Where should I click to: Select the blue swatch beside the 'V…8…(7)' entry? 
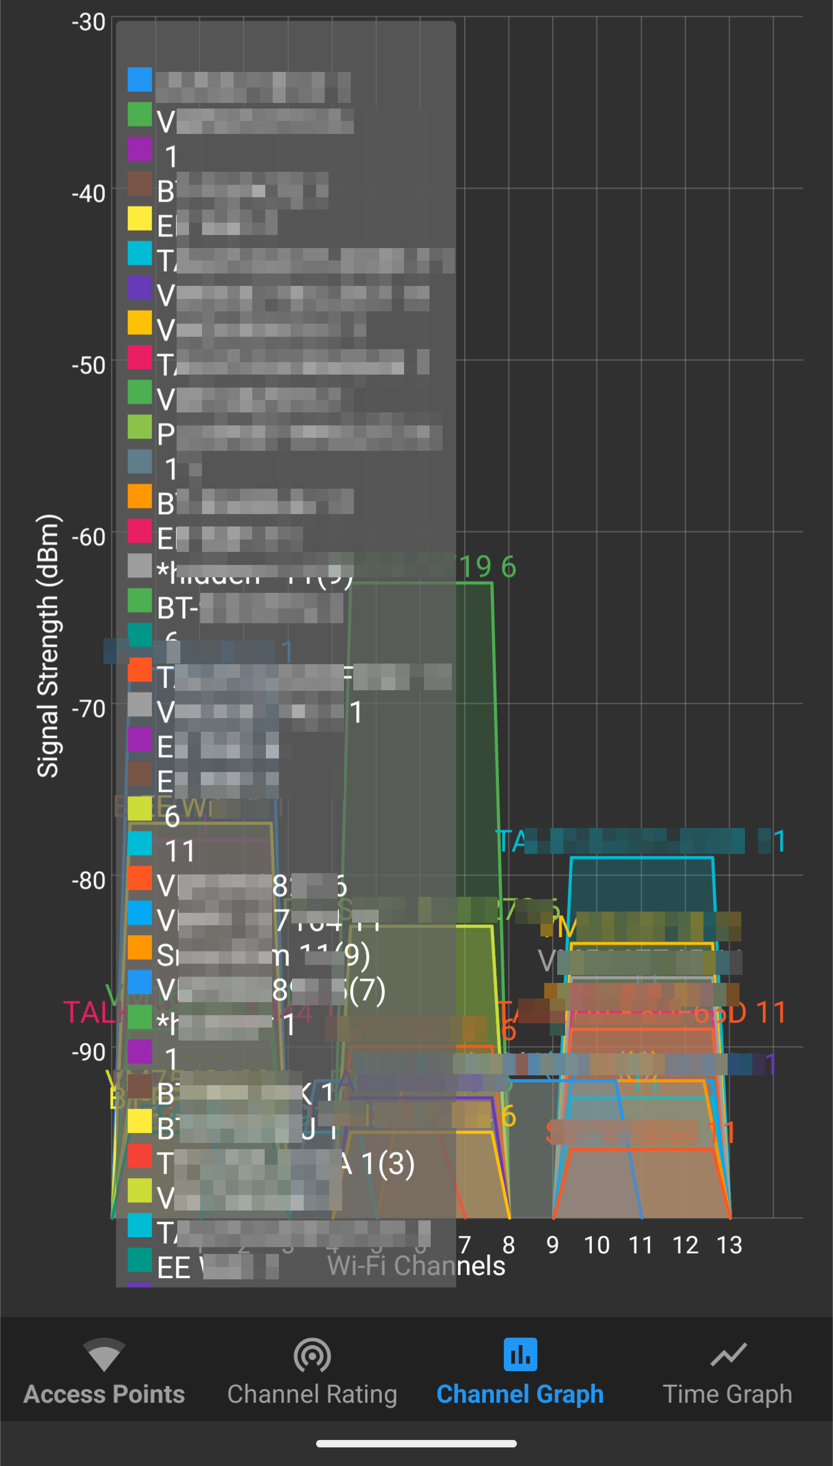tap(139, 982)
